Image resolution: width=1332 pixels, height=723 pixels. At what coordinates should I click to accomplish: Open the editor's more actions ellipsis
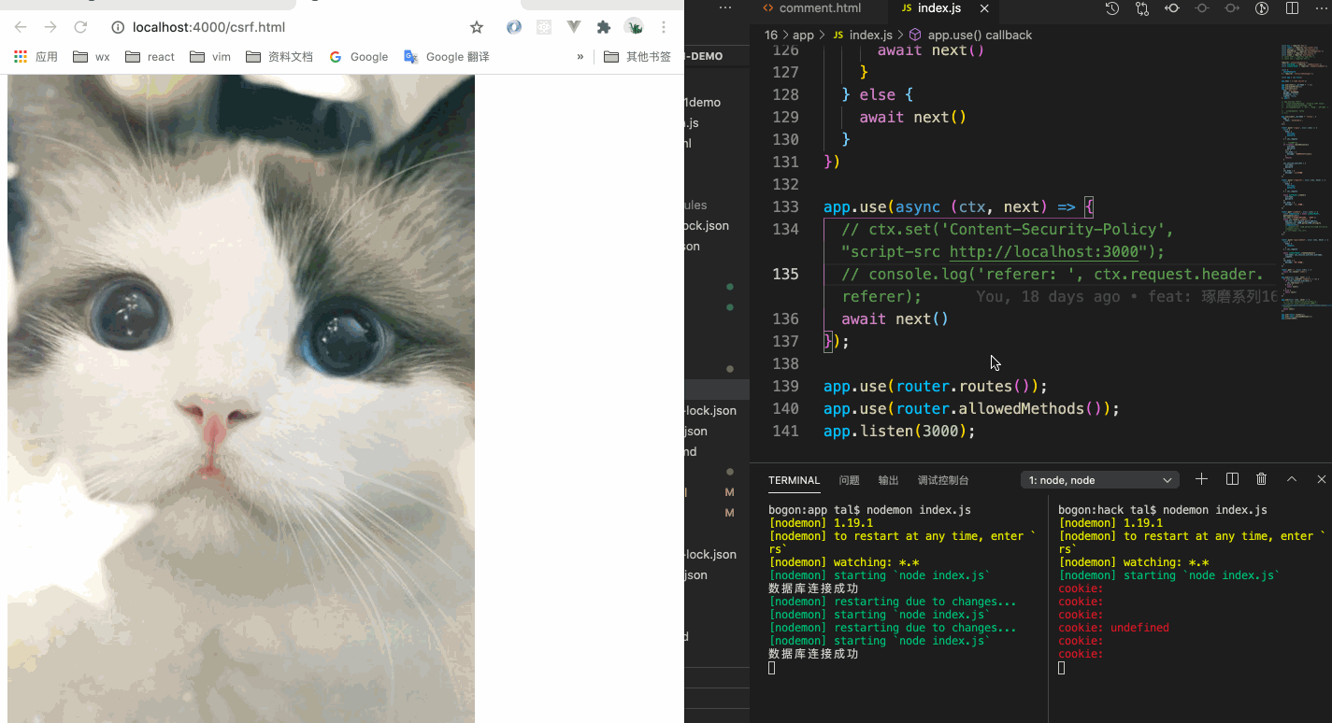[1320, 8]
